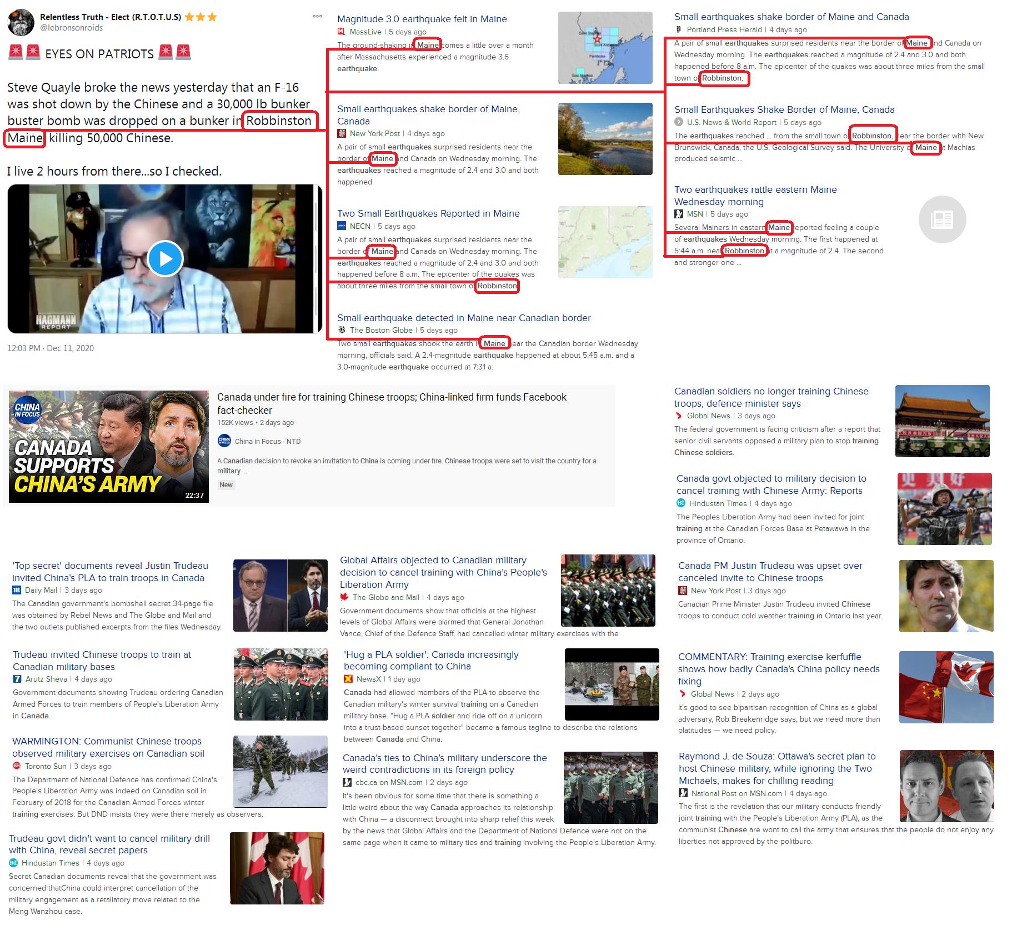
Task: Open U.S. News 'Small Earthquakes Shake Border of Maine, Canada'
Action: tap(784, 109)
